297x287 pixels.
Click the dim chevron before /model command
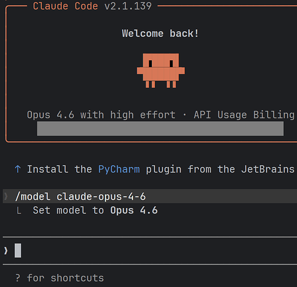pos(6,196)
